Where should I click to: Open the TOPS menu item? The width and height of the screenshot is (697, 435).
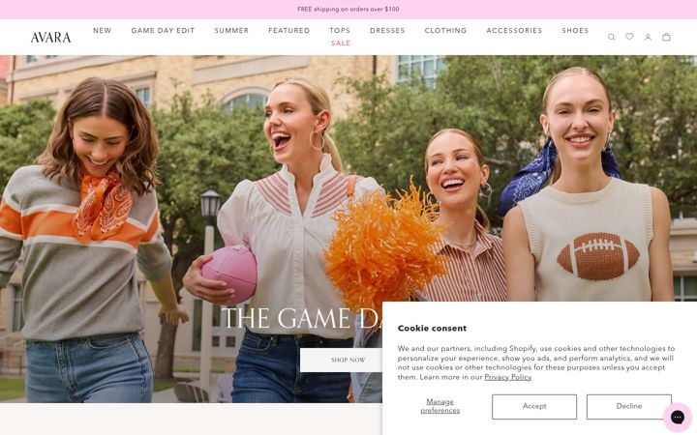(x=340, y=31)
